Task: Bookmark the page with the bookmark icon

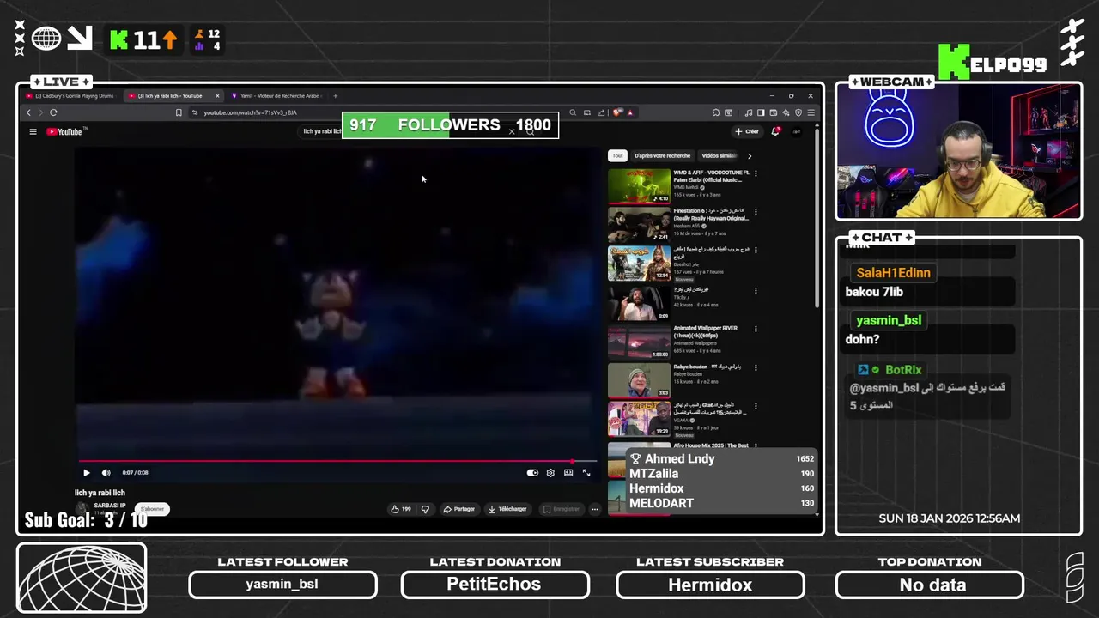Action: 179,112
